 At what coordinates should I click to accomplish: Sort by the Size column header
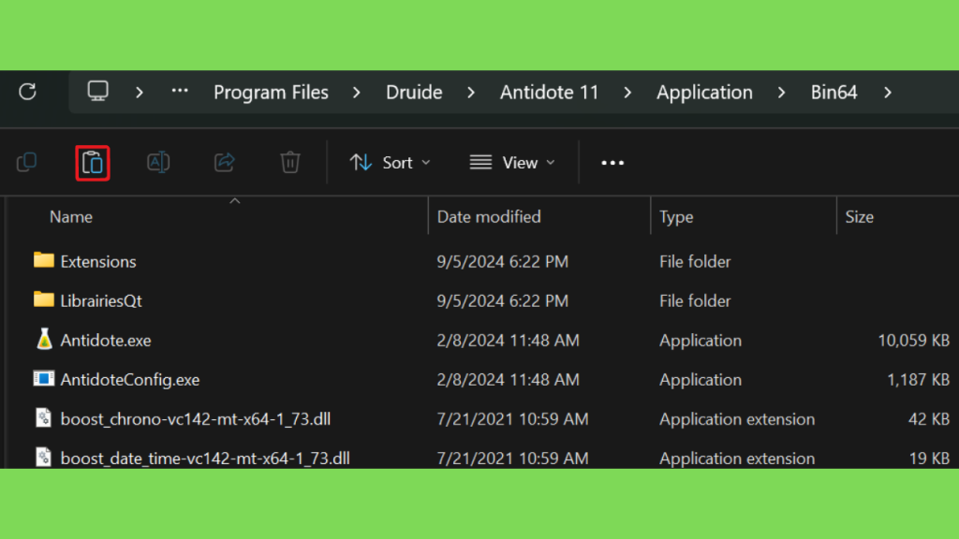point(860,217)
